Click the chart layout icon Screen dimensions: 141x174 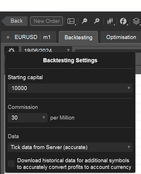point(71,21)
